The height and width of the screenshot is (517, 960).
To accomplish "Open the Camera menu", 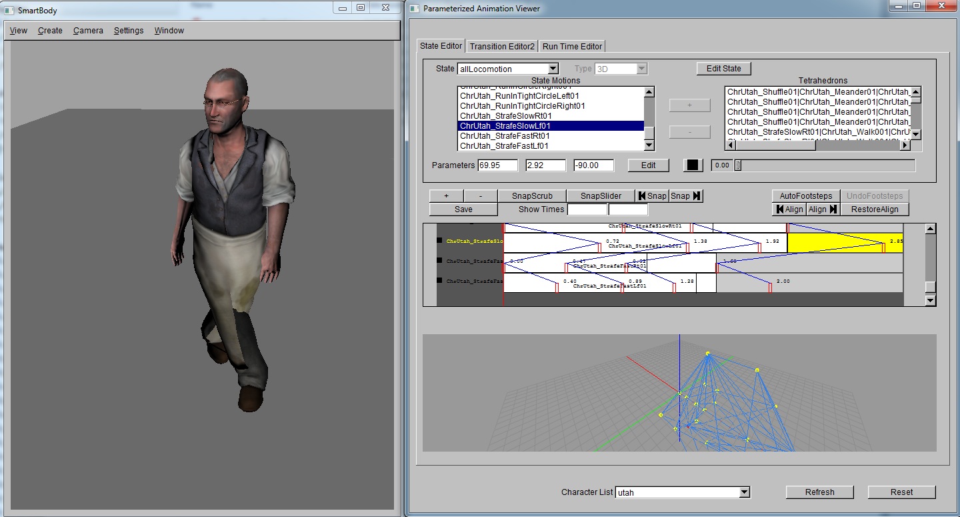I will click(x=88, y=31).
